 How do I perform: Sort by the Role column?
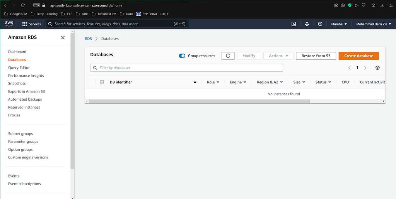pos(213,82)
